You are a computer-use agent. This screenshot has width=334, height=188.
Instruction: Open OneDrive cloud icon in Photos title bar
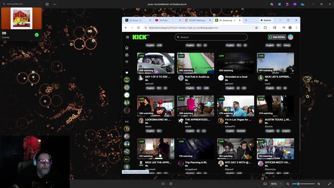point(302,4)
